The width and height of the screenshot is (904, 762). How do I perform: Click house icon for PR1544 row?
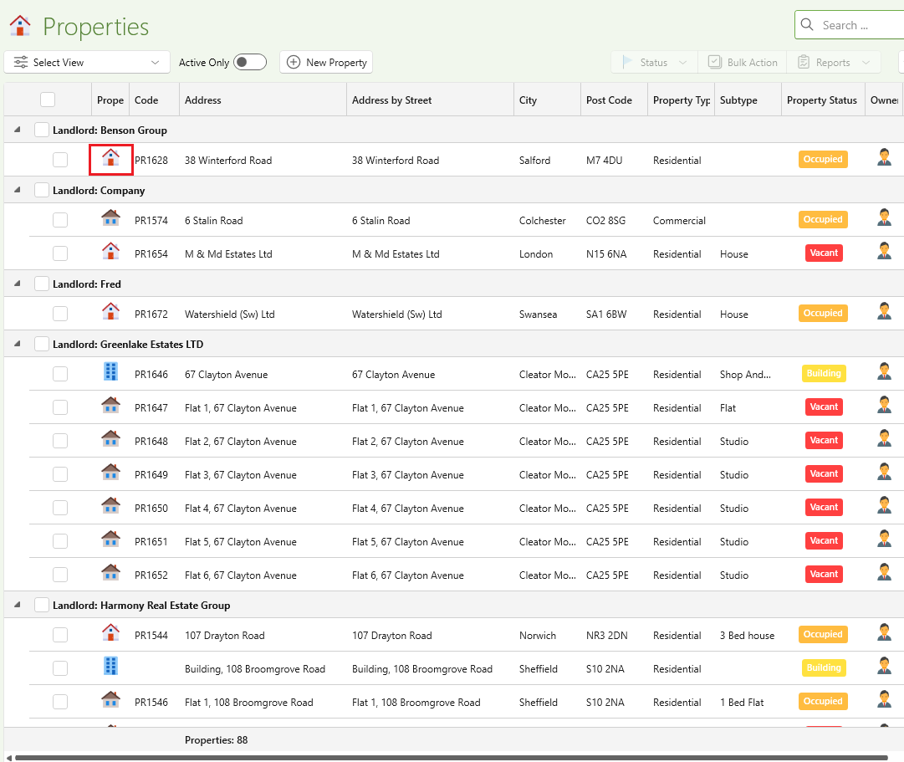110,632
